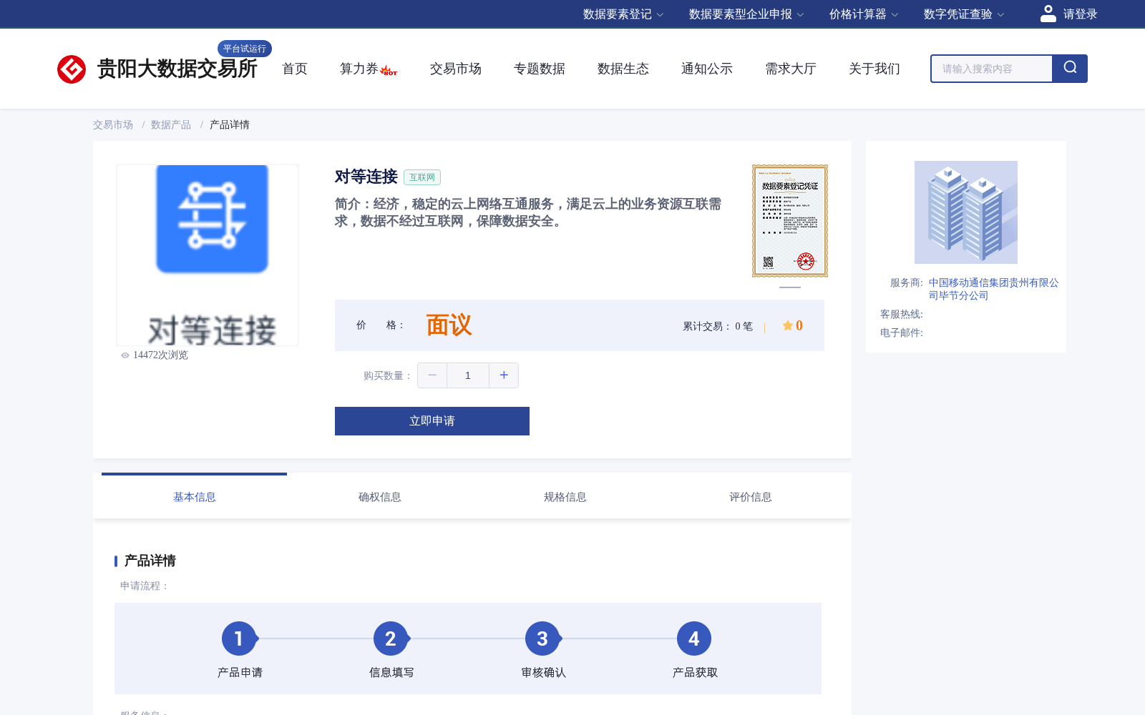The width and height of the screenshot is (1145, 715).
Task: Click the HOT flame badge on 算力券
Action: point(389,71)
